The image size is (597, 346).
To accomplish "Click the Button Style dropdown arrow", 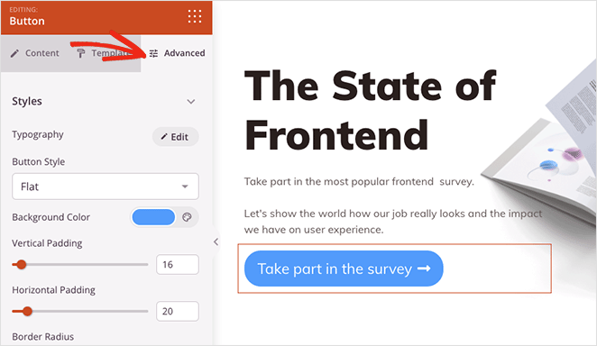I will pos(185,187).
